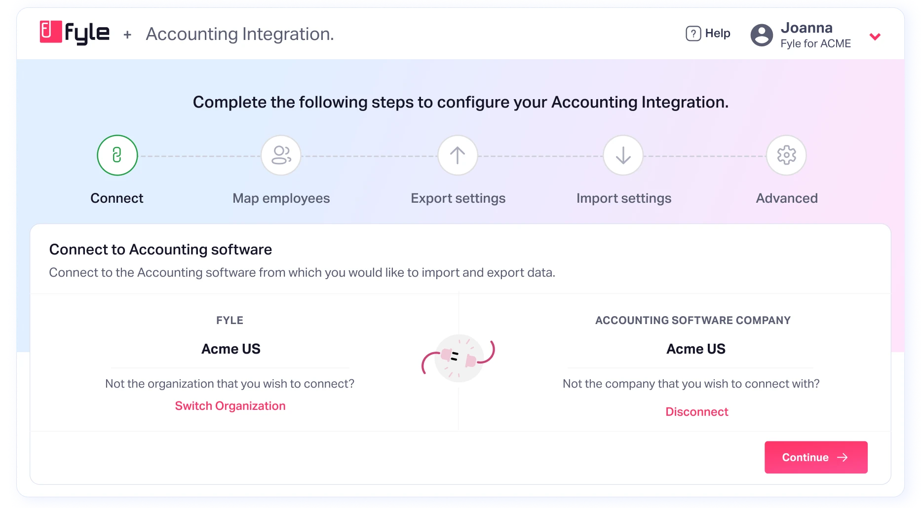The width and height of the screenshot is (921, 508).
Task: Click the plug connection illustration
Action: pos(459,358)
